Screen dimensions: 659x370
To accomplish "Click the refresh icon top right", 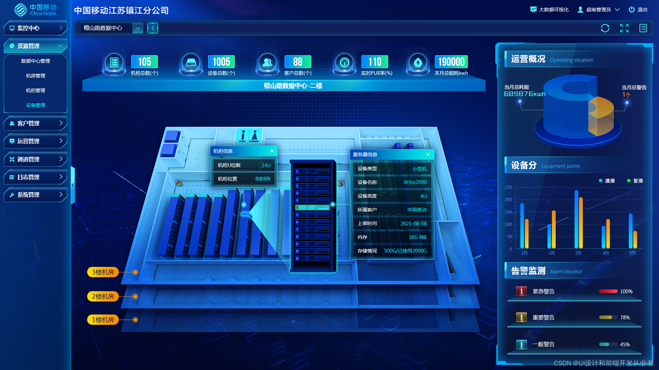I will (605, 28).
